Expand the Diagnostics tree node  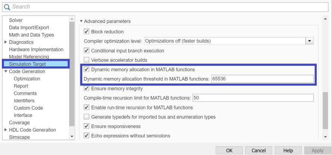coord(5,42)
